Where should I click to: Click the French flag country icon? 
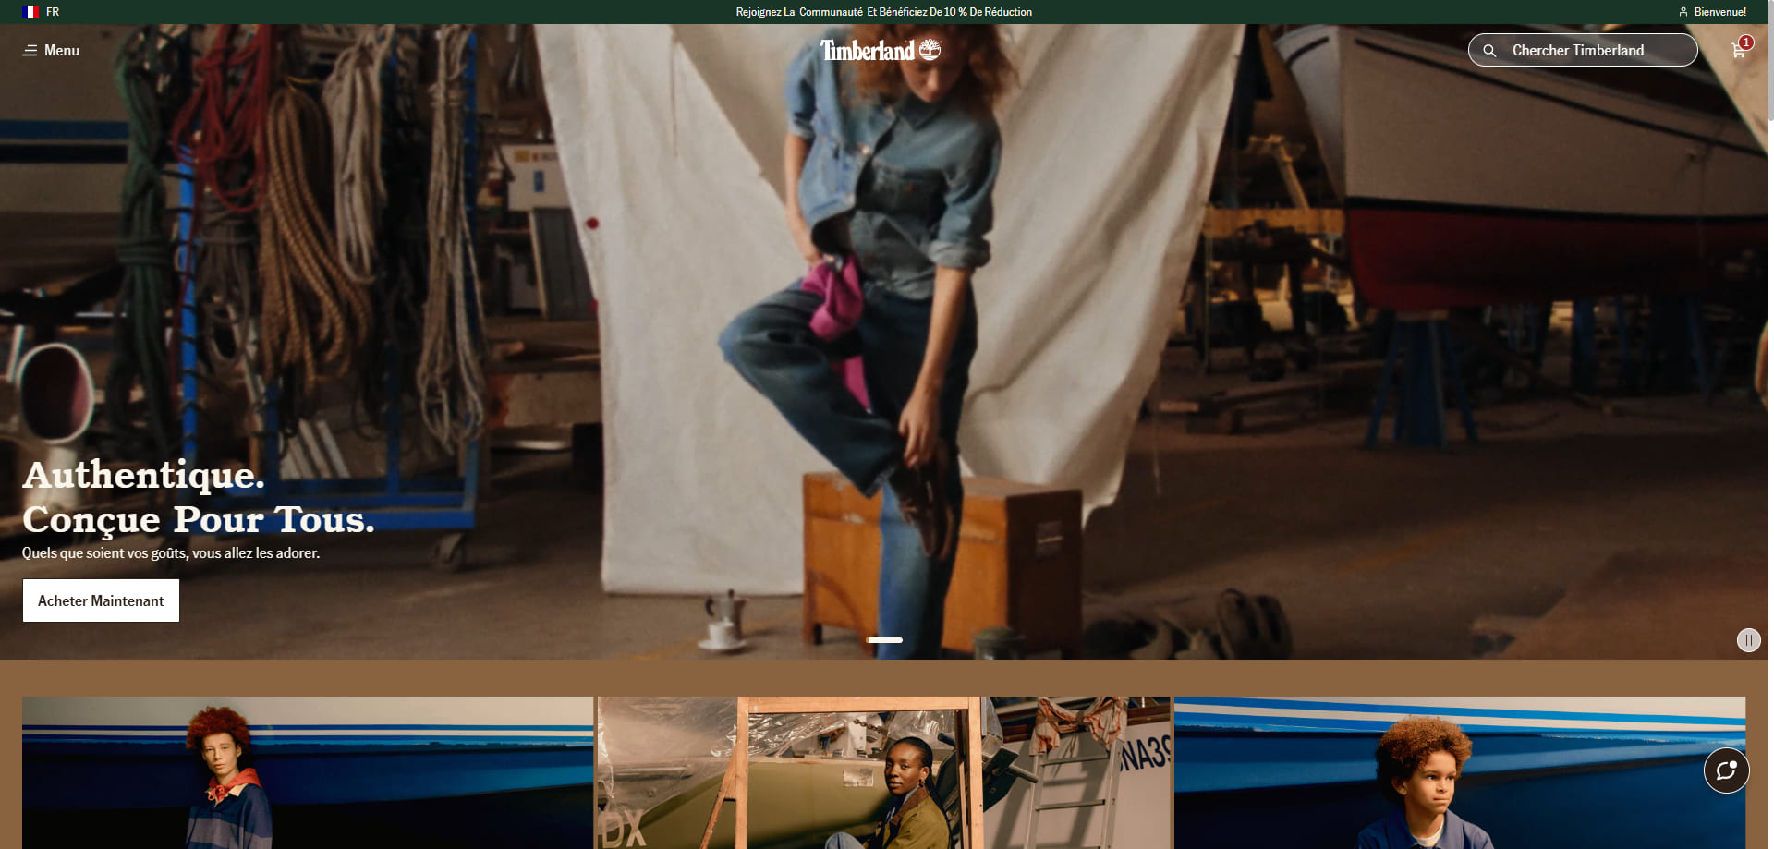(30, 12)
